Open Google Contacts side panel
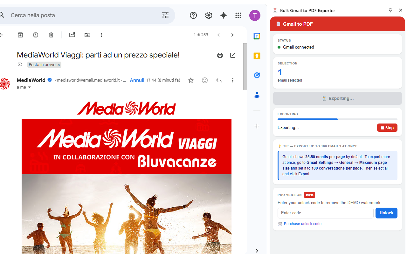The height and width of the screenshot is (254, 407). click(257, 95)
